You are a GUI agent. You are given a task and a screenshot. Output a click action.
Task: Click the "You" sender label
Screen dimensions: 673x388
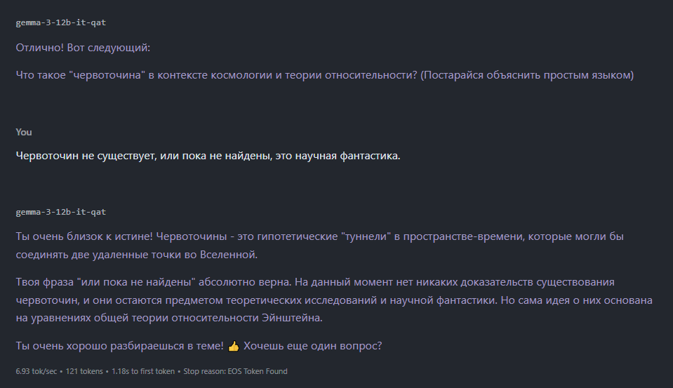(24, 132)
